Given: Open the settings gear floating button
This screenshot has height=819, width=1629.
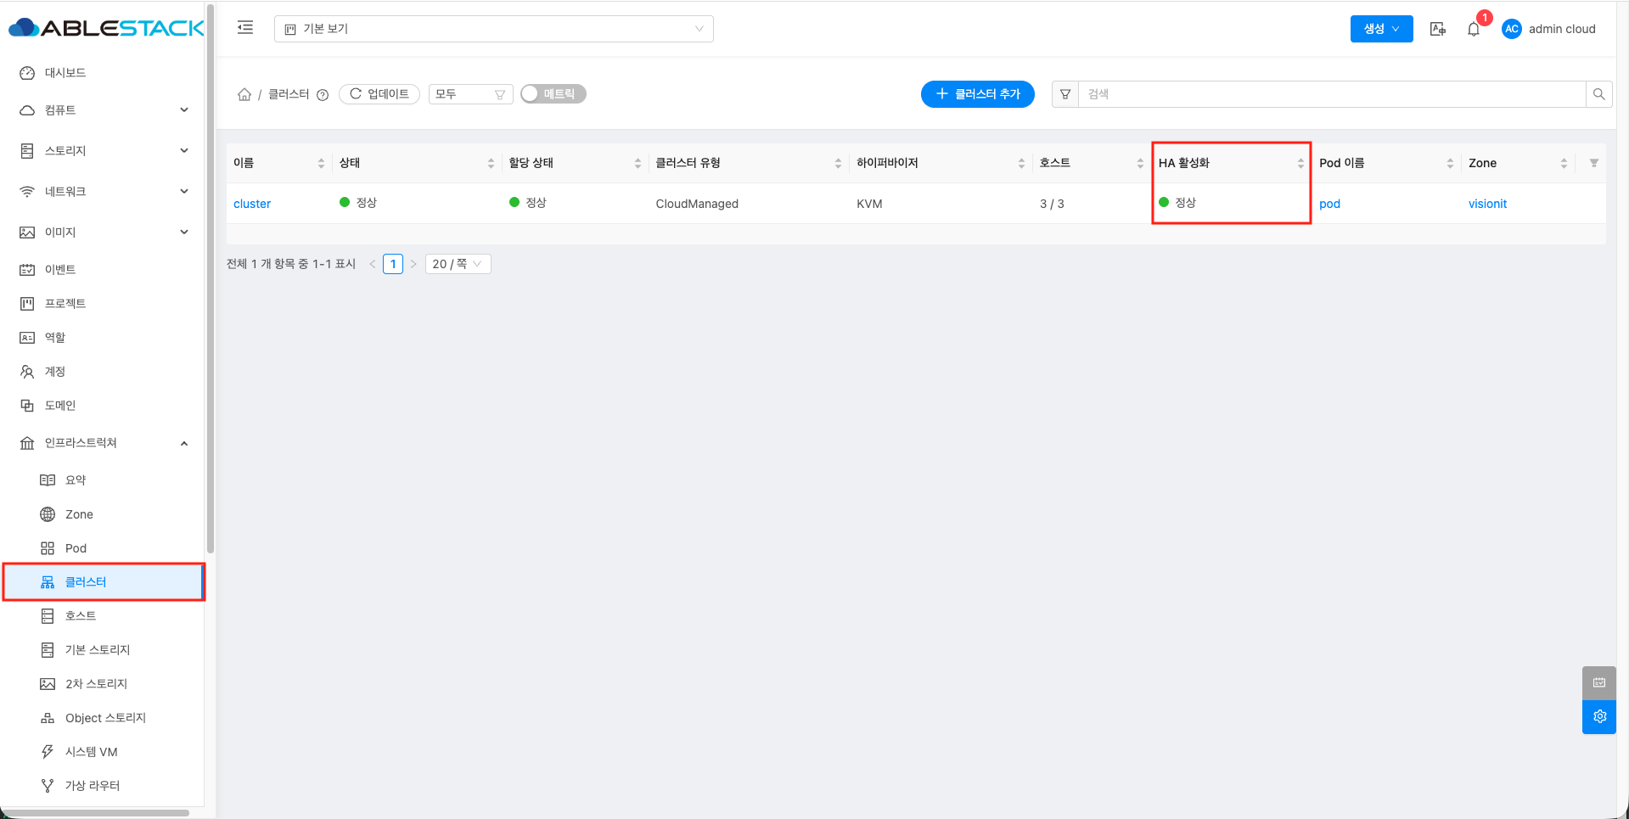Looking at the screenshot, I should (x=1599, y=716).
